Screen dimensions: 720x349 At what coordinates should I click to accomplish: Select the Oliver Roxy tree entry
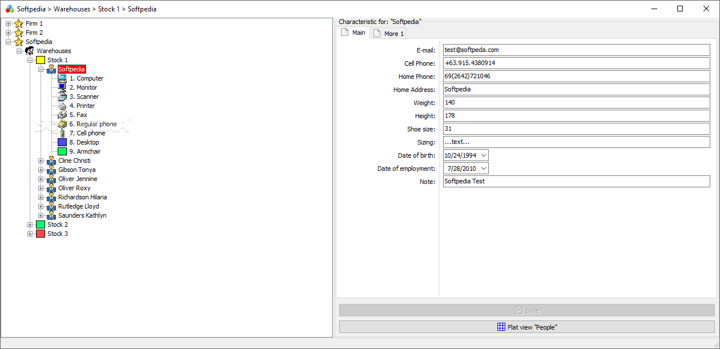click(74, 188)
